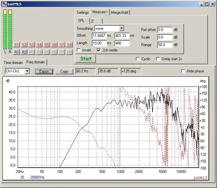Click the Copy button
The width and height of the screenshot is (217, 188).
(x=64, y=71)
